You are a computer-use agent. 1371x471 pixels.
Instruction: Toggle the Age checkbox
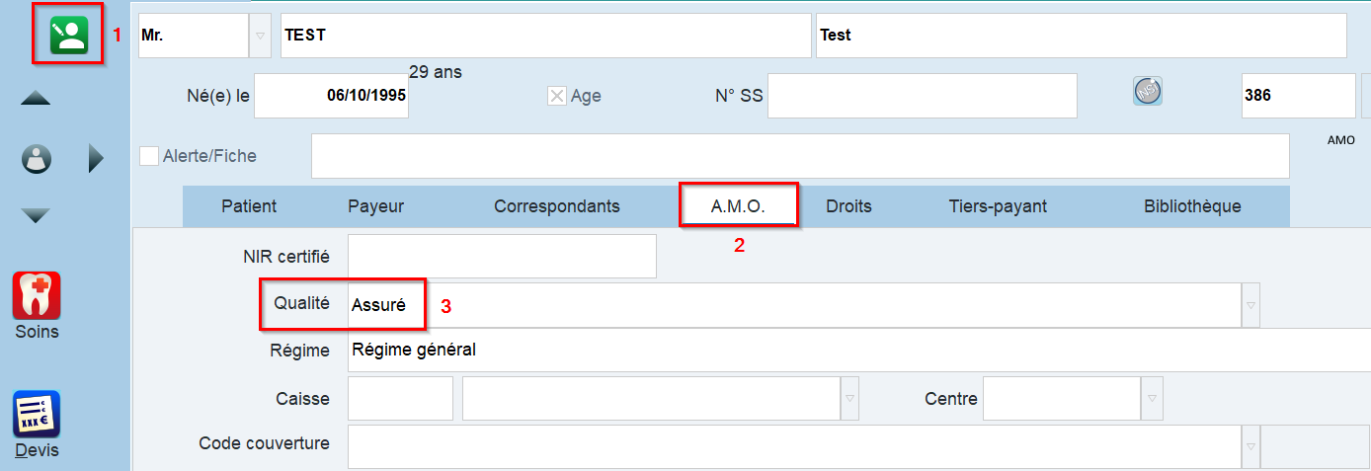point(557,96)
